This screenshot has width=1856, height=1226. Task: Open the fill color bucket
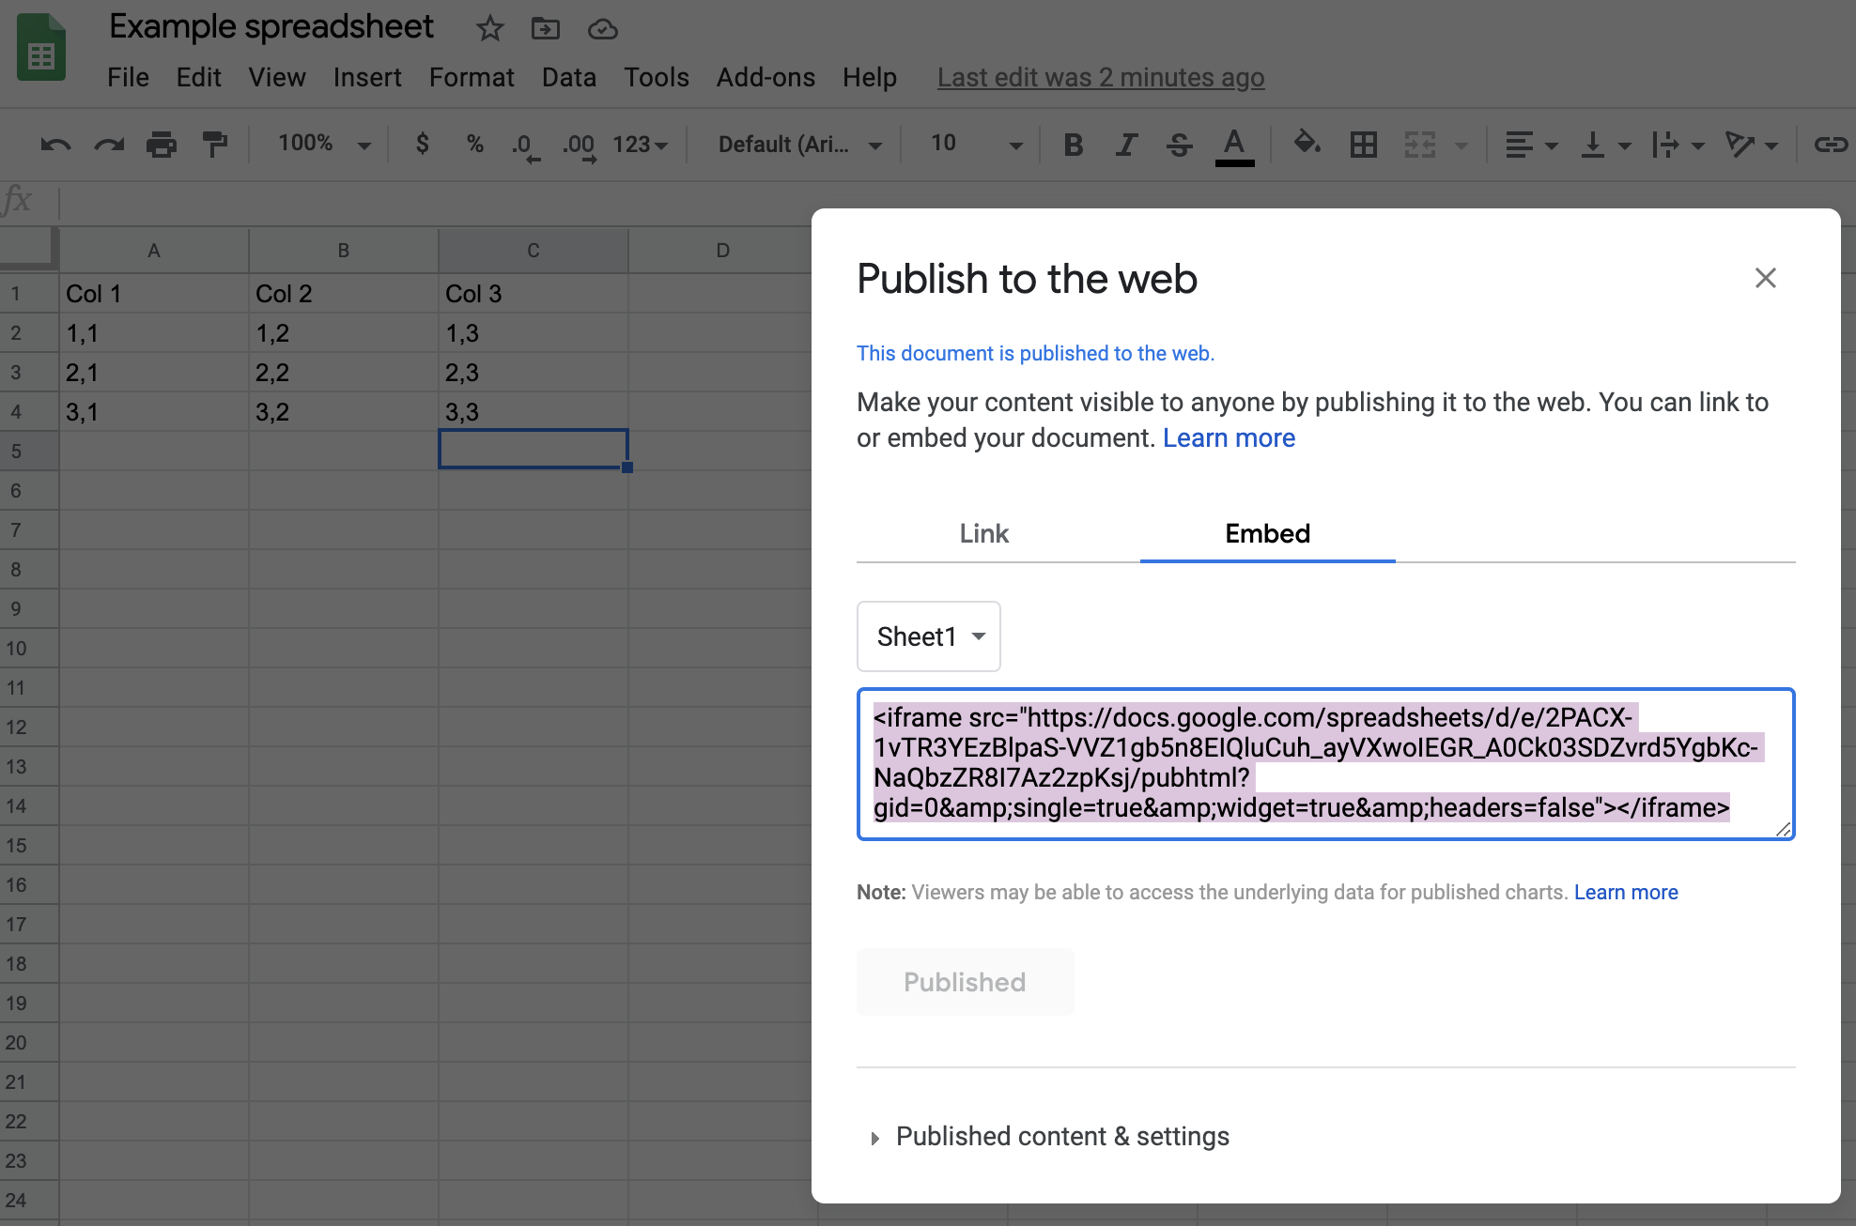(x=1307, y=144)
